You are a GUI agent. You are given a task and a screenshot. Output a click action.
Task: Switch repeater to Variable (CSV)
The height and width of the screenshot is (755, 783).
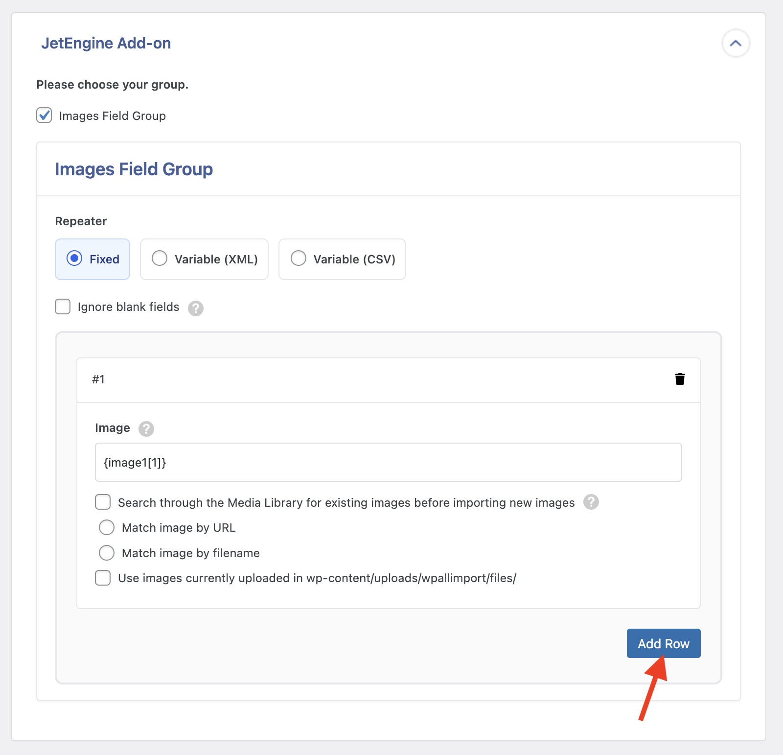[298, 259]
